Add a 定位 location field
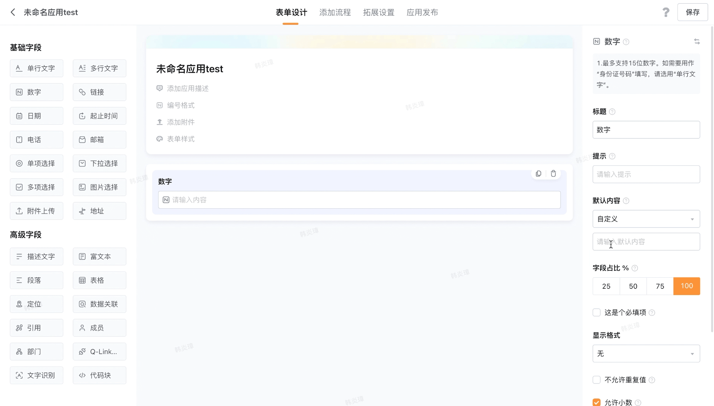The height and width of the screenshot is (406, 714). tap(37, 304)
